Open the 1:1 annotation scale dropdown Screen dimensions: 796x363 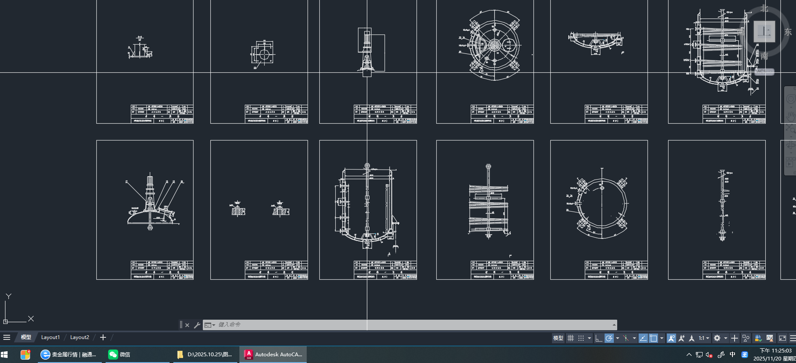(704, 338)
